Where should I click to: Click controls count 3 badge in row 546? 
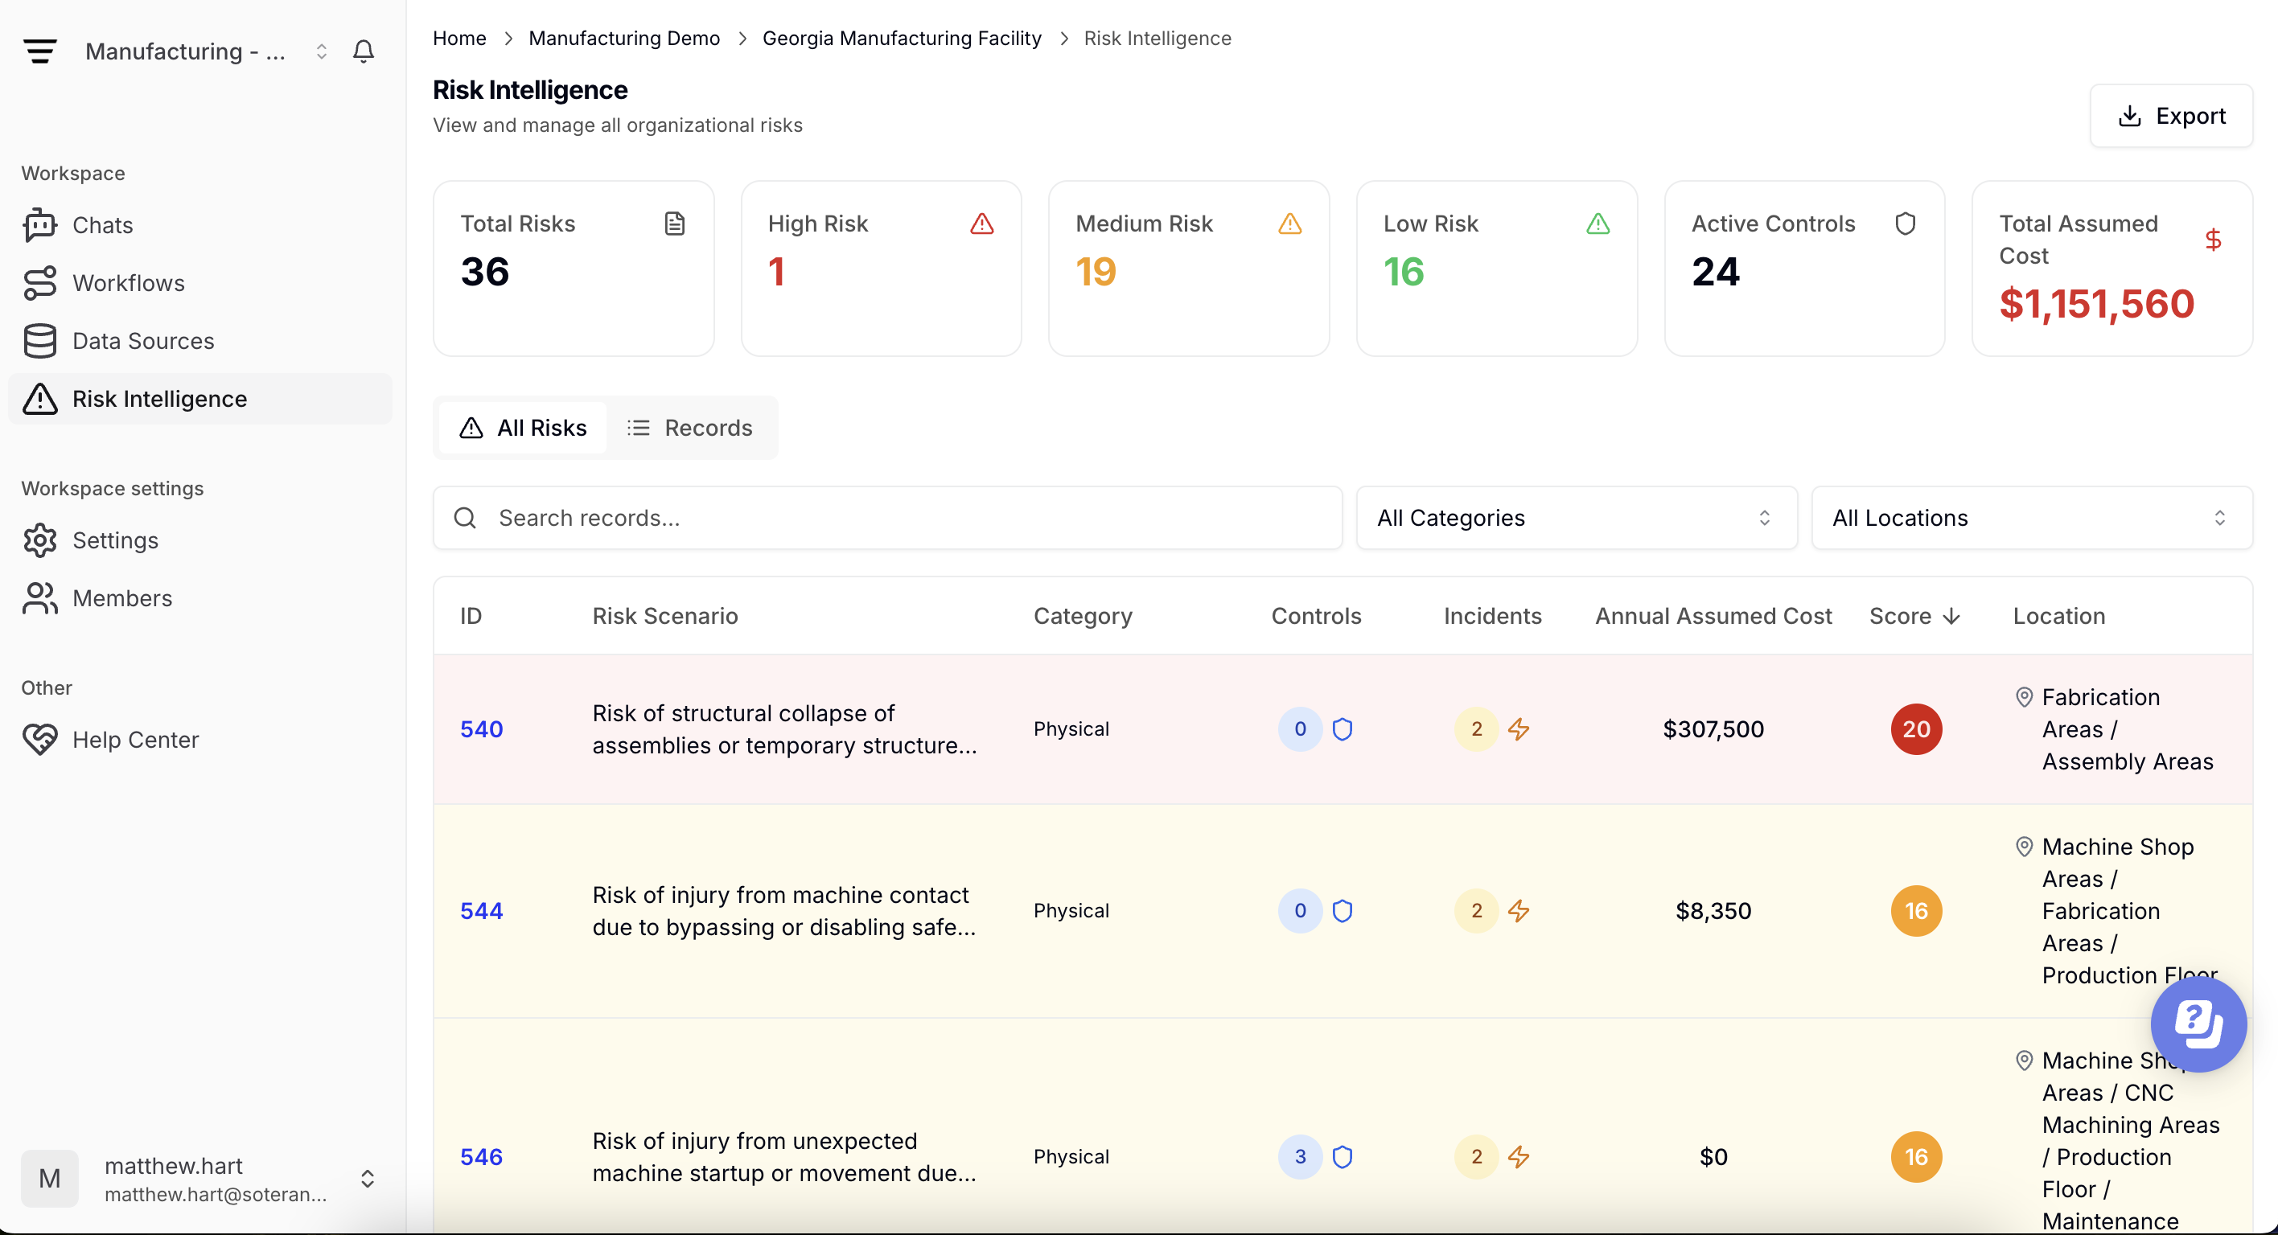[1300, 1157]
